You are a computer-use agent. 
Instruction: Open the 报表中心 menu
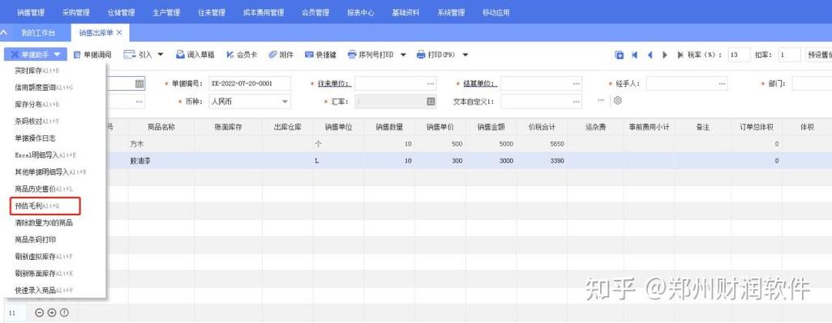coord(360,12)
